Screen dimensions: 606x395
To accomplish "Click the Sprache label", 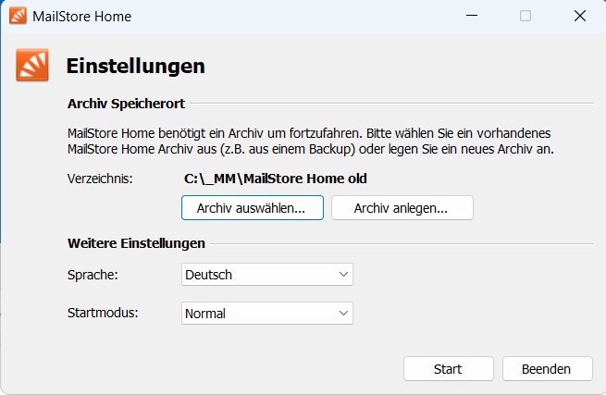I will pyautogui.click(x=93, y=275).
